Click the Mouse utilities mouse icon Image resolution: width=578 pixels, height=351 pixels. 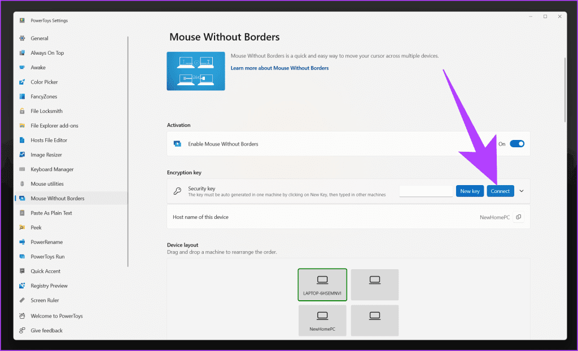pyautogui.click(x=22, y=184)
